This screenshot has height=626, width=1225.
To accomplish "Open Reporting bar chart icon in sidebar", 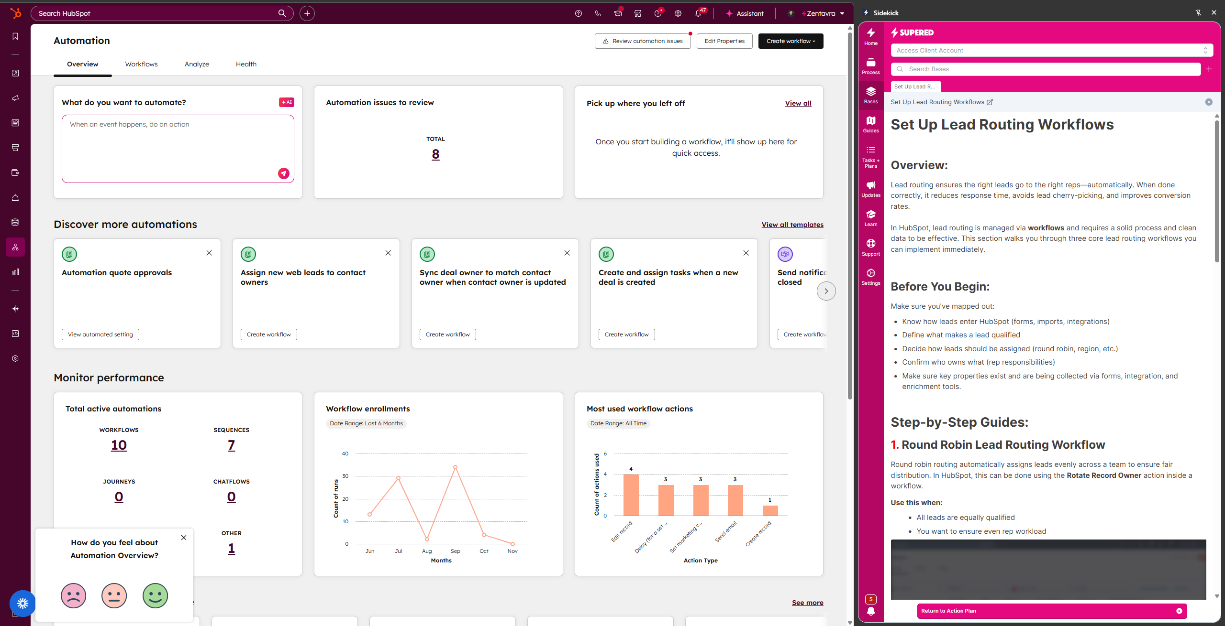I will (x=15, y=272).
